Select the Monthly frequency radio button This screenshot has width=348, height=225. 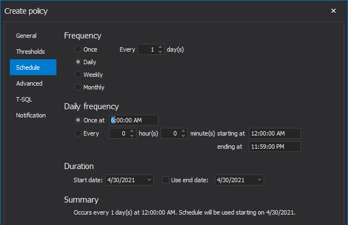pyautogui.click(x=78, y=87)
